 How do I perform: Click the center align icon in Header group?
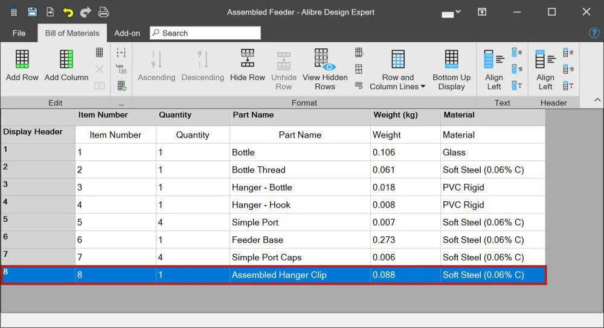[x=568, y=52]
